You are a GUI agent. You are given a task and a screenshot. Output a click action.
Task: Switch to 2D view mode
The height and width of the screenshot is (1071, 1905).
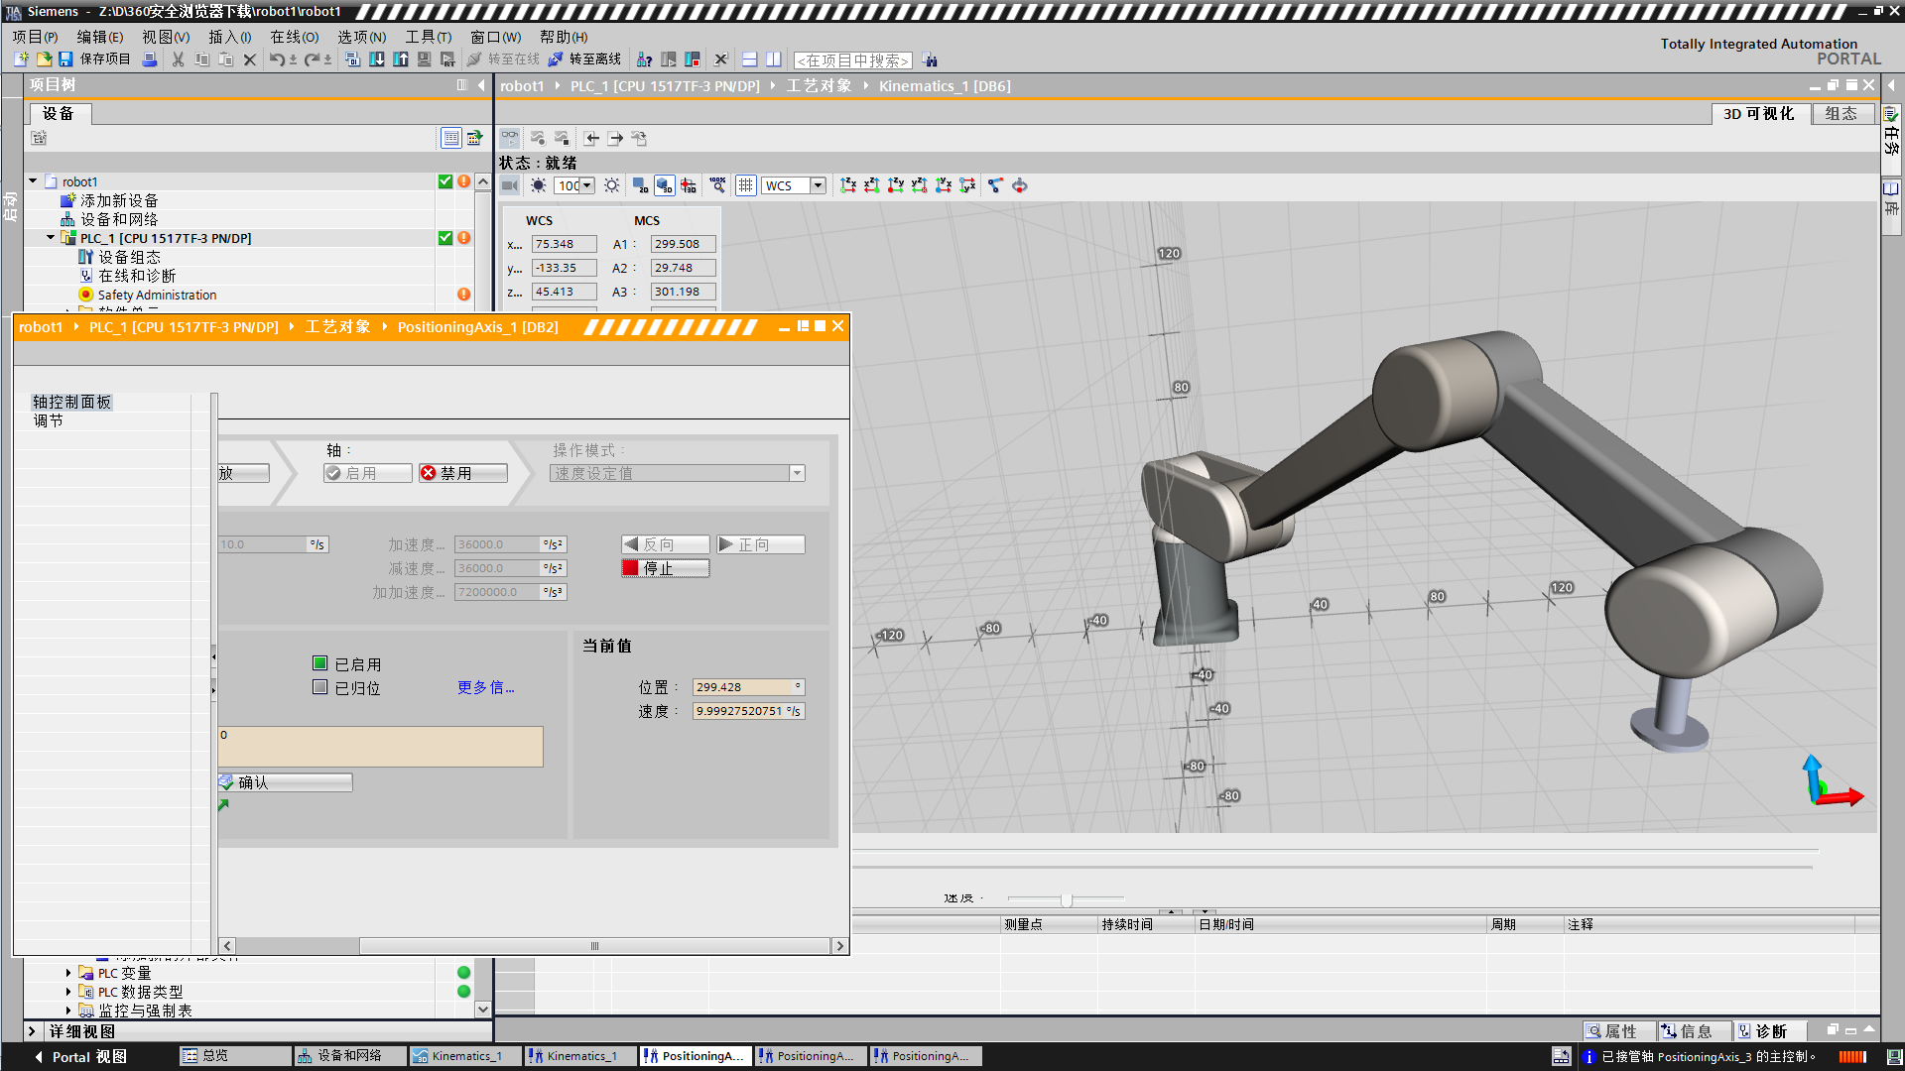(640, 185)
